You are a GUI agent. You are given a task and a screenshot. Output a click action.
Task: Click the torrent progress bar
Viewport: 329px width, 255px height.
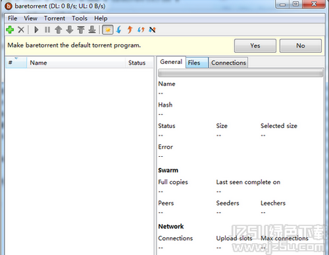(241, 73)
